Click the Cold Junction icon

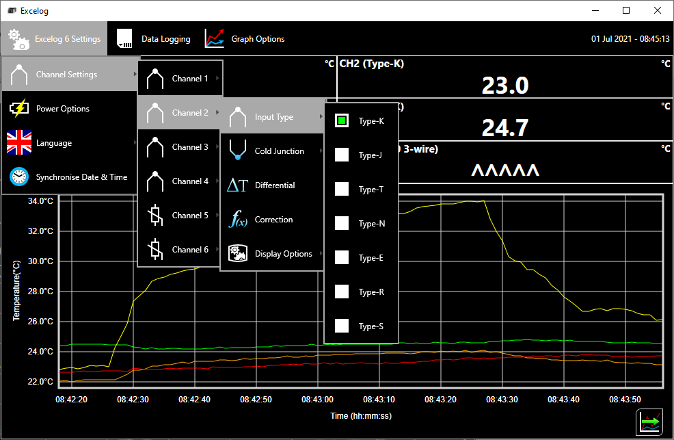click(238, 151)
